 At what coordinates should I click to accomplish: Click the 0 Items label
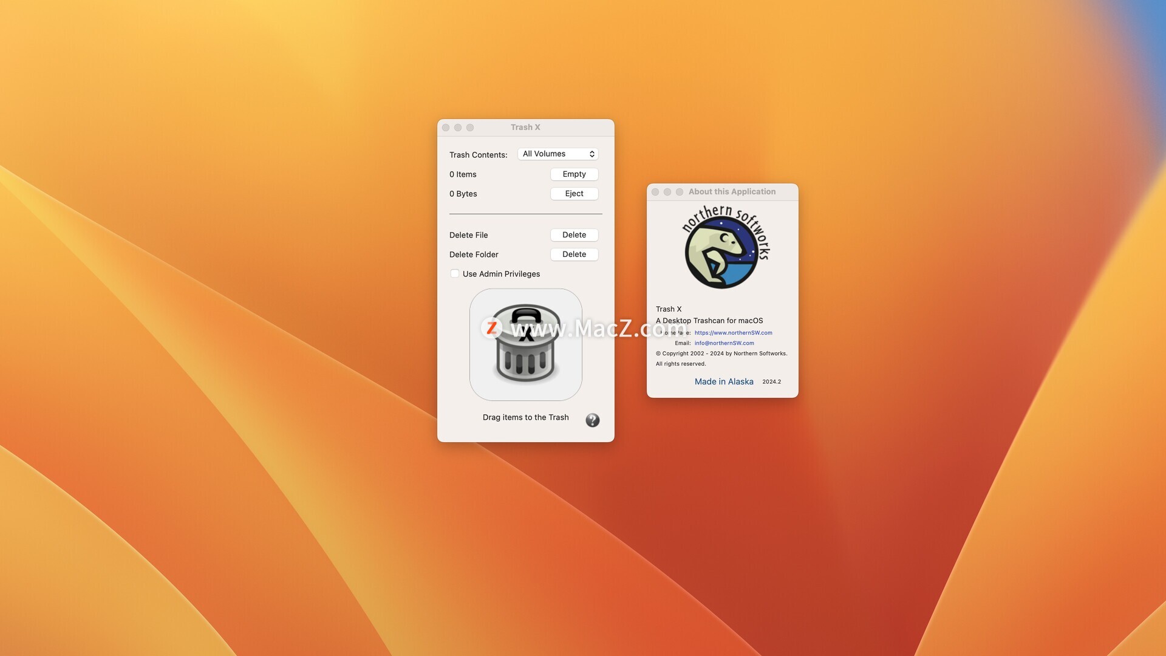[x=463, y=174]
